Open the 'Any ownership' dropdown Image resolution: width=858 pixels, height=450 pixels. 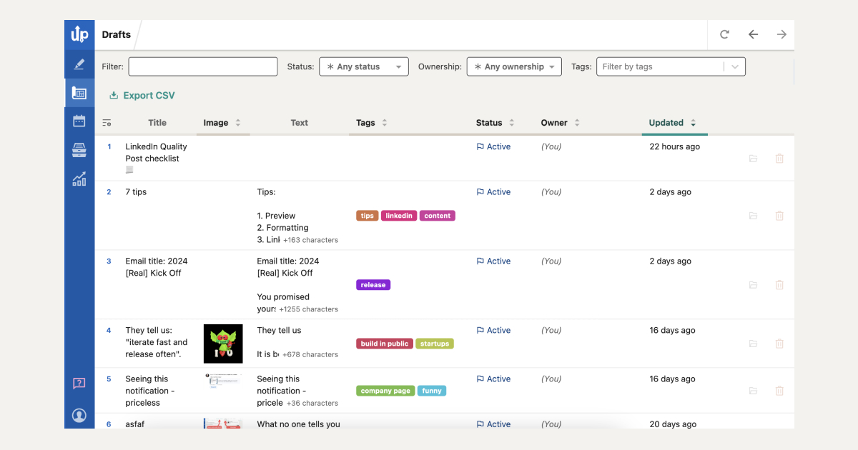(514, 66)
